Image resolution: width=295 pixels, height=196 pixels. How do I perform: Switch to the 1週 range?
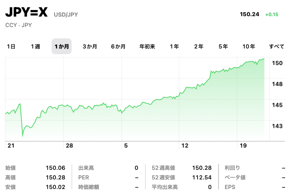[35, 46]
